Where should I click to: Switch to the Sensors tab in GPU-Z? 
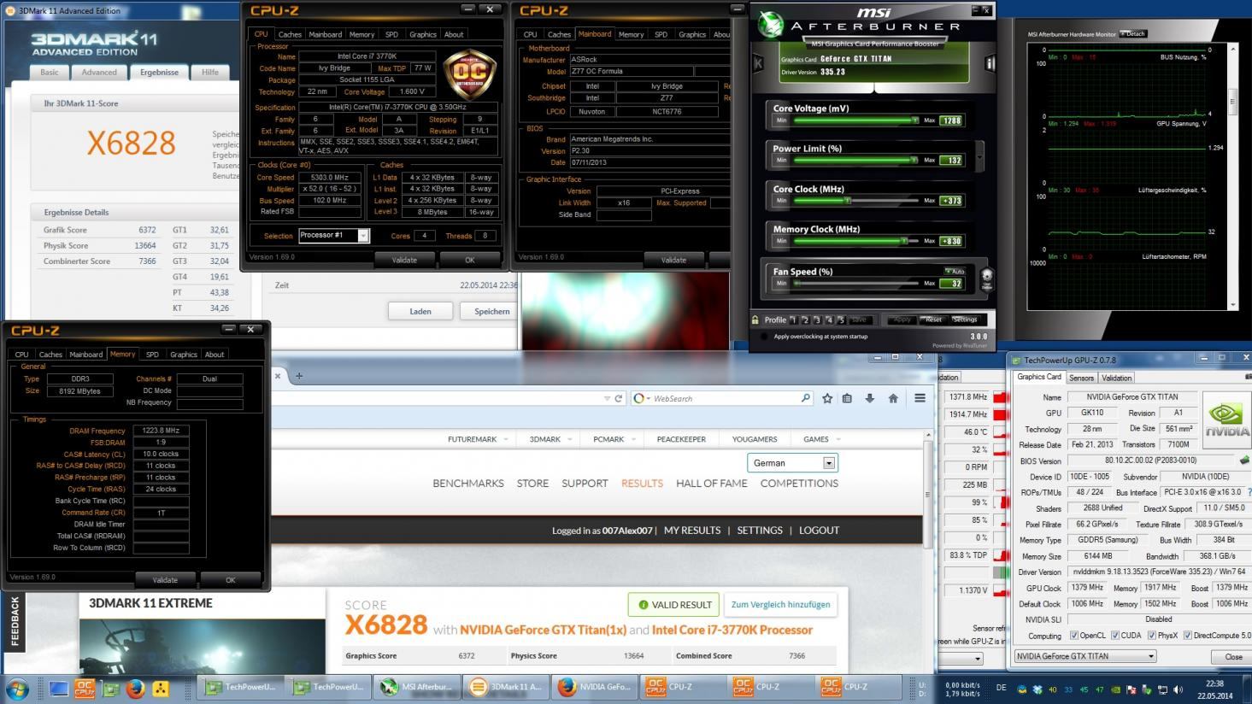(1081, 378)
